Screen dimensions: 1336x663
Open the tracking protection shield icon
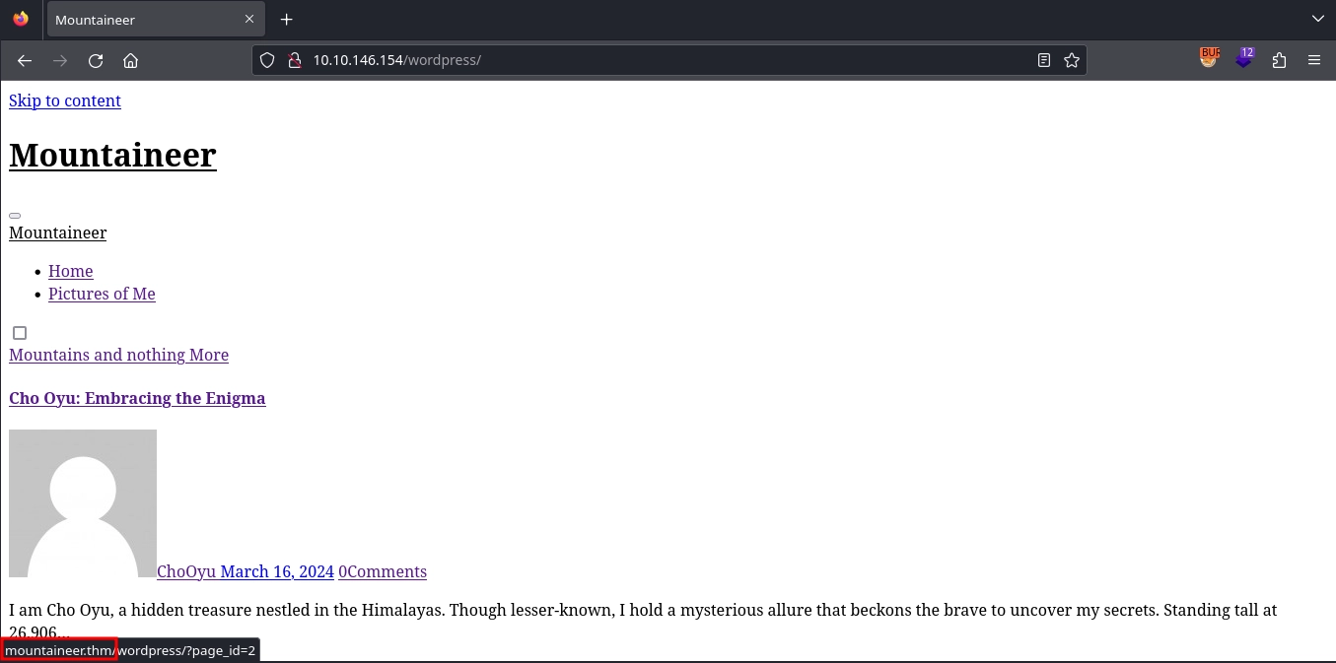(266, 61)
